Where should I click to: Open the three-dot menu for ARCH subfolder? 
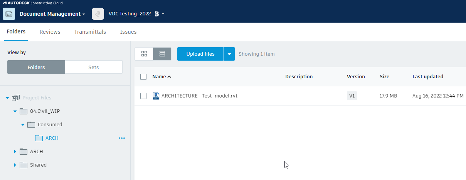[x=122, y=138]
